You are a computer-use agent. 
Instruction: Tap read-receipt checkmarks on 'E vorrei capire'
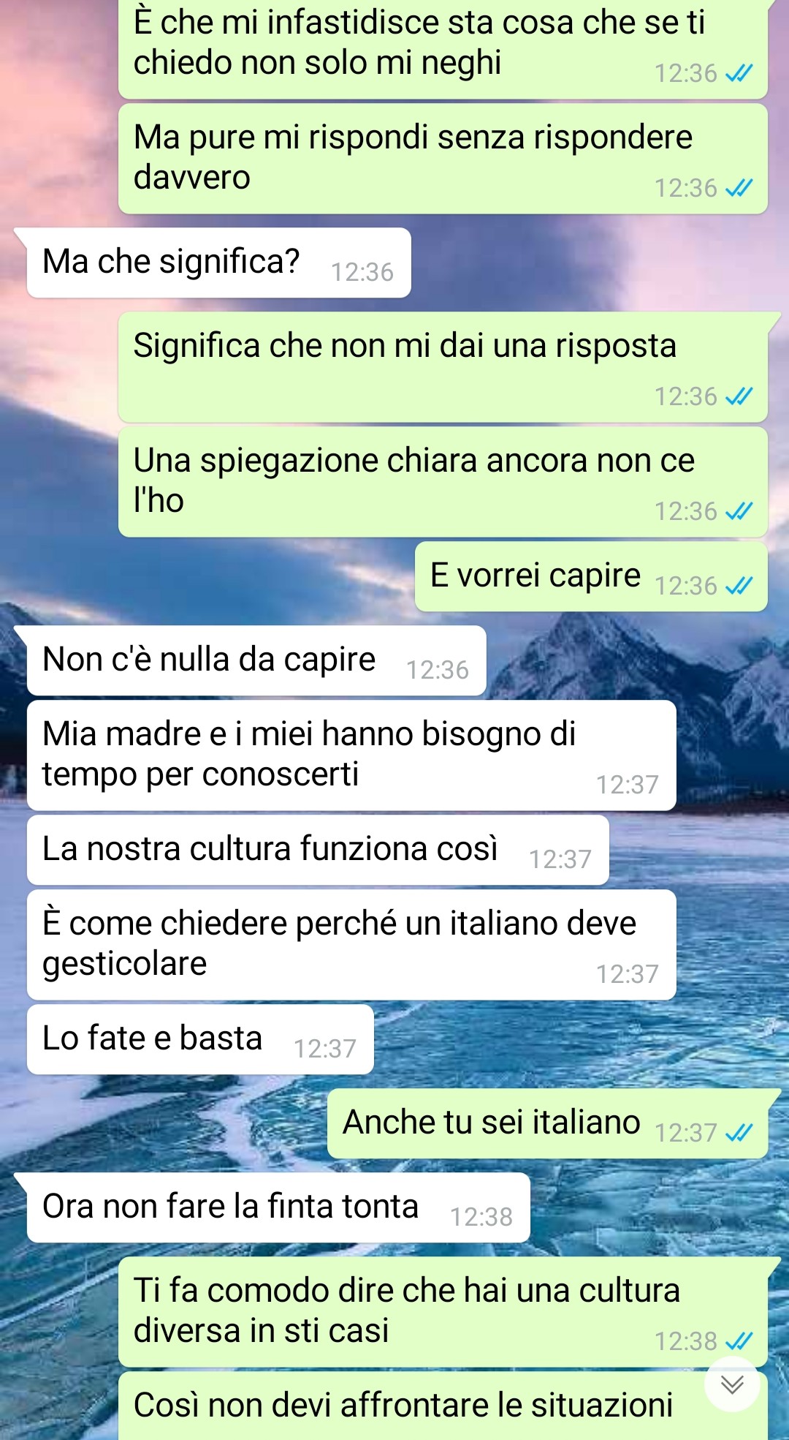(739, 586)
